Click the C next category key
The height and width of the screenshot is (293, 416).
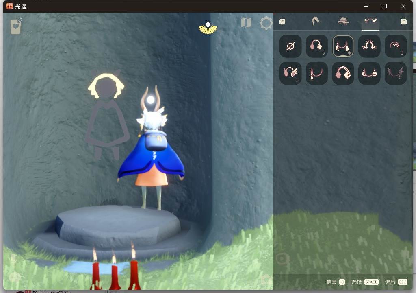(403, 22)
